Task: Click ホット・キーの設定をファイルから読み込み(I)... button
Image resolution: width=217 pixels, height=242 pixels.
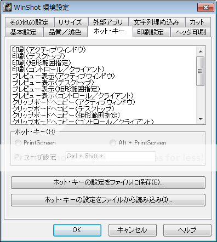Action: coord(108,200)
